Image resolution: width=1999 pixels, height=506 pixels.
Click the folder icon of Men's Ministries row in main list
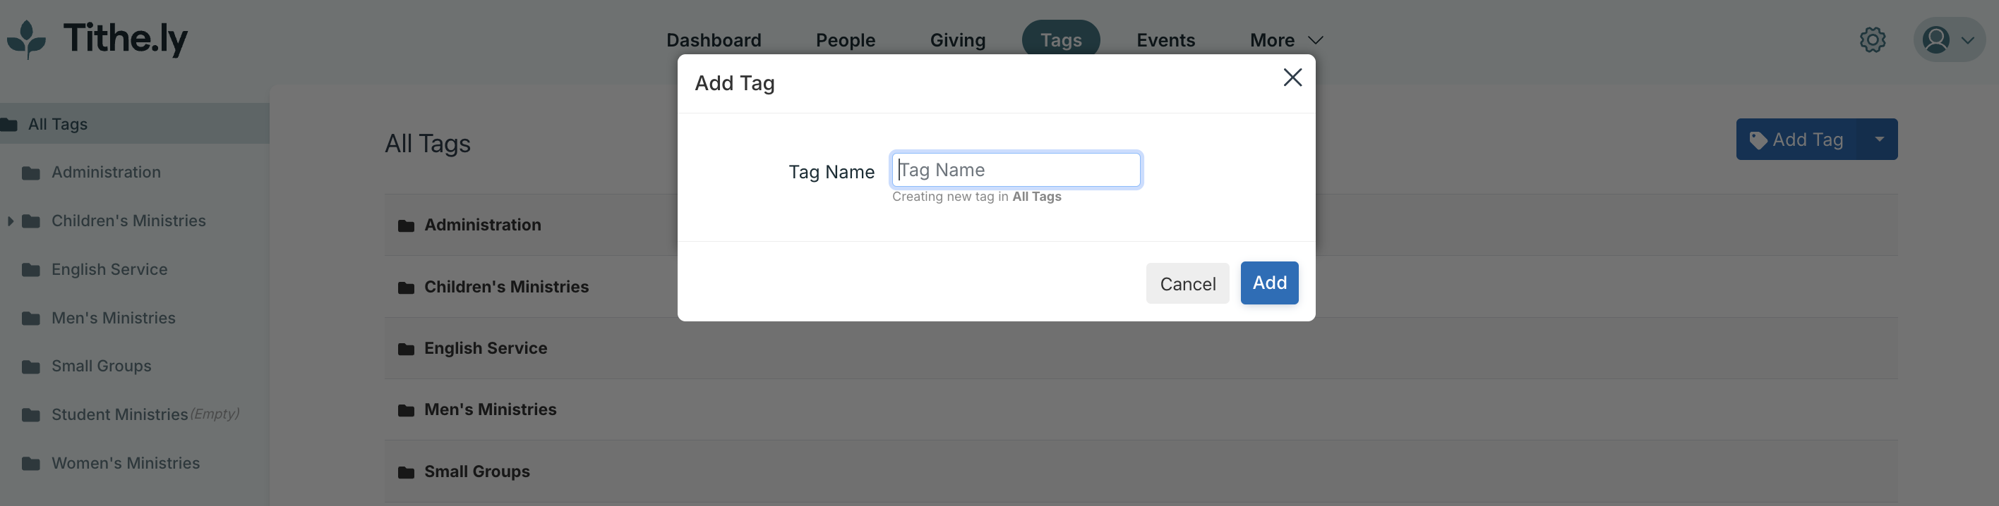pyautogui.click(x=406, y=410)
